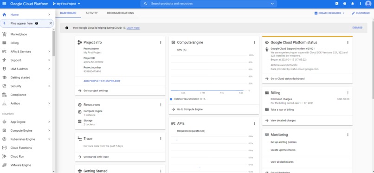
Task: Expand IAM & Admin submenu chevron
Action: pyautogui.click(x=49, y=69)
